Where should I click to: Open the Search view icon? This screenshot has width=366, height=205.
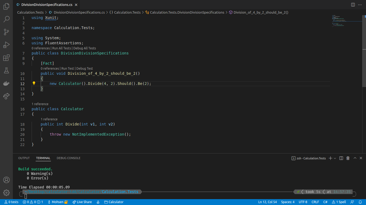pyautogui.click(x=6, y=19)
